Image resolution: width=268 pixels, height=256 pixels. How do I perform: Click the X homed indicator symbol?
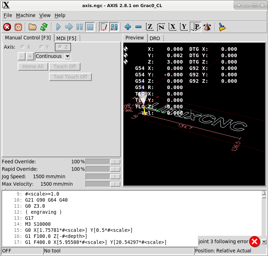[x=125, y=49]
